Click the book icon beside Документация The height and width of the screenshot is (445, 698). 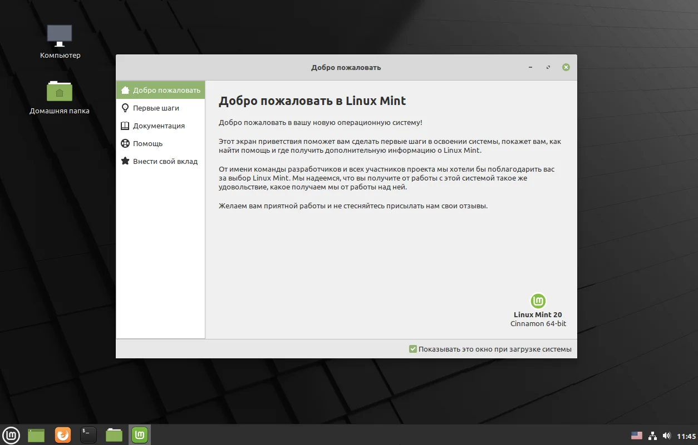[125, 126]
